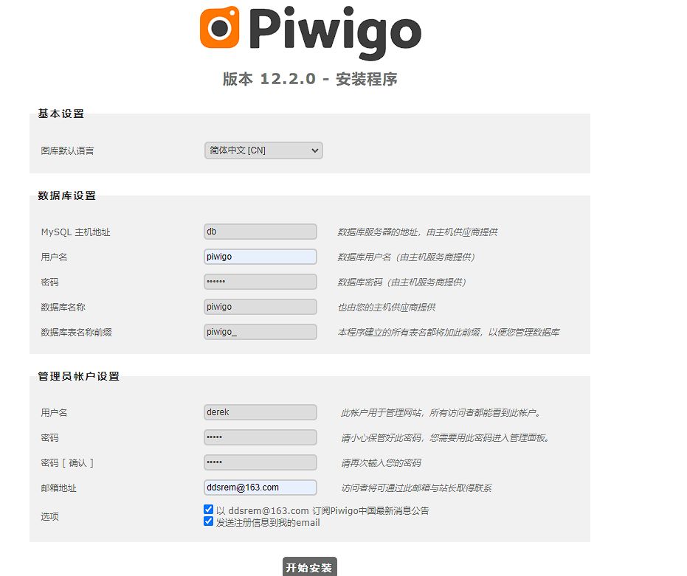Image resolution: width=687 pixels, height=576 pixels.
Task: Click the 数据库设置 section heading
Action: pos(67,195)
